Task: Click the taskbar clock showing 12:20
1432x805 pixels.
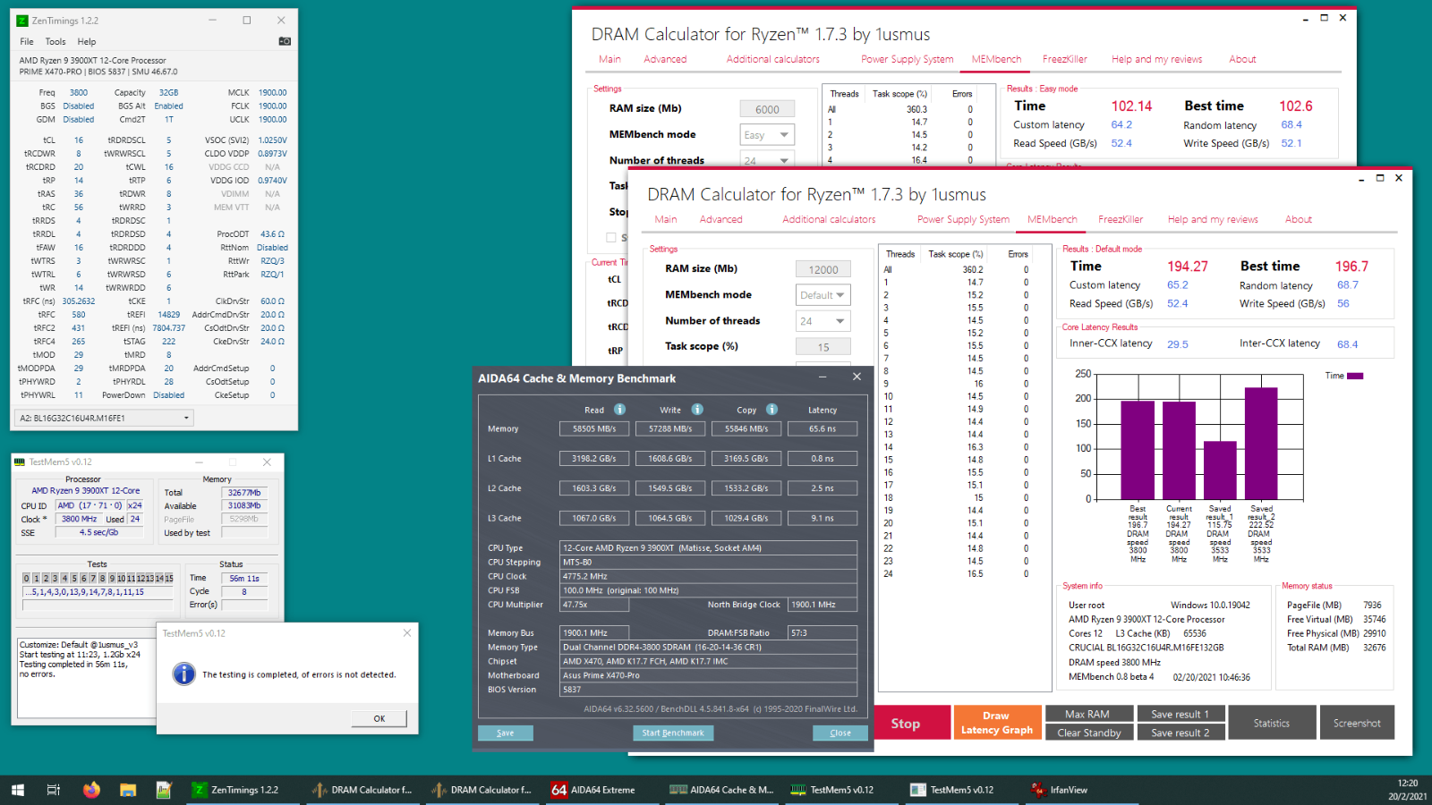Action: [1408, 790]
